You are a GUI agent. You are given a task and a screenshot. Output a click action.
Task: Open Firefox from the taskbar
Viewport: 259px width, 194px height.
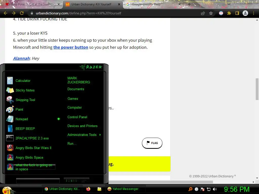pyautogui.click(x=88, y=189)
